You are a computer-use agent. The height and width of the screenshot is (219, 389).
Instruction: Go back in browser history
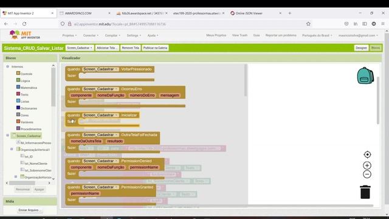6,24
